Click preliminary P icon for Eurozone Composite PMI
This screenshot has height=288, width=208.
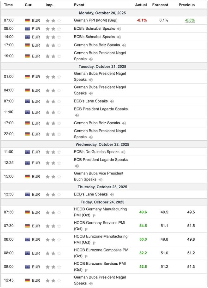(x=86, y=256)
